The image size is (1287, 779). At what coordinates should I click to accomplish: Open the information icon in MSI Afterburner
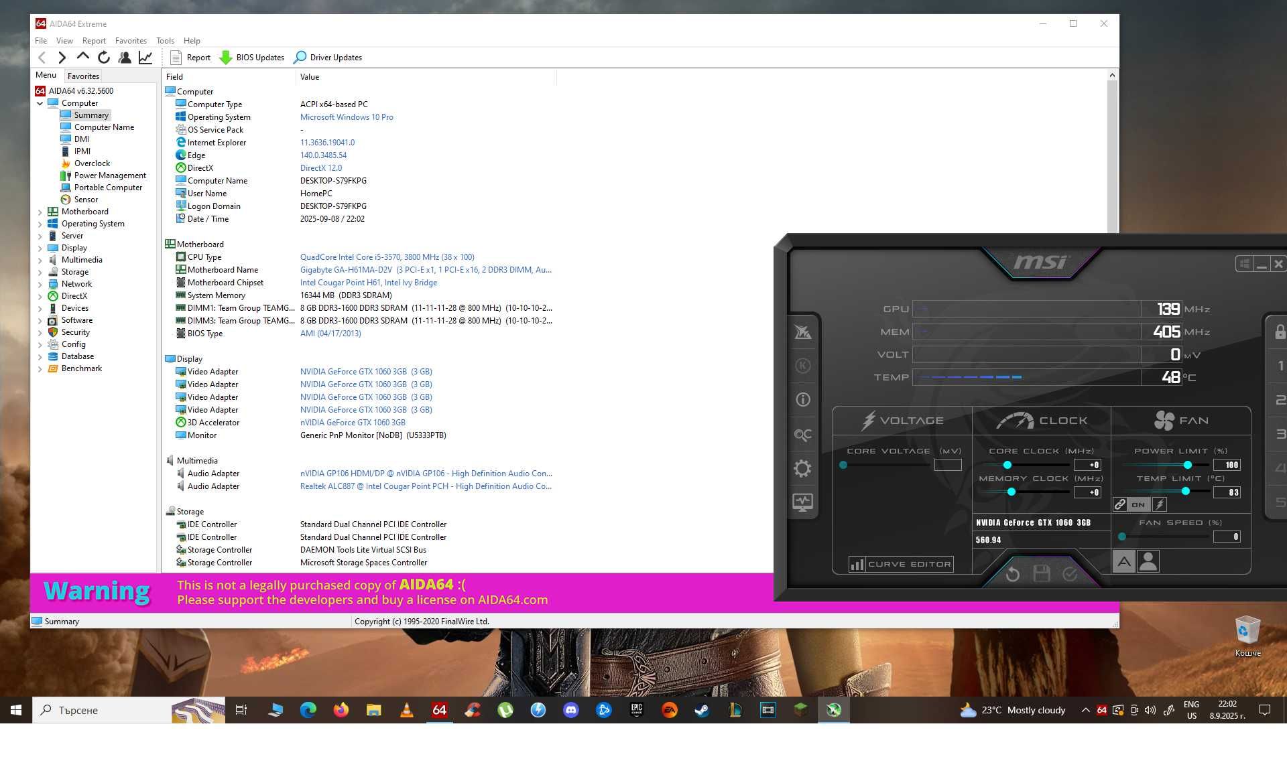pos(802,400)
